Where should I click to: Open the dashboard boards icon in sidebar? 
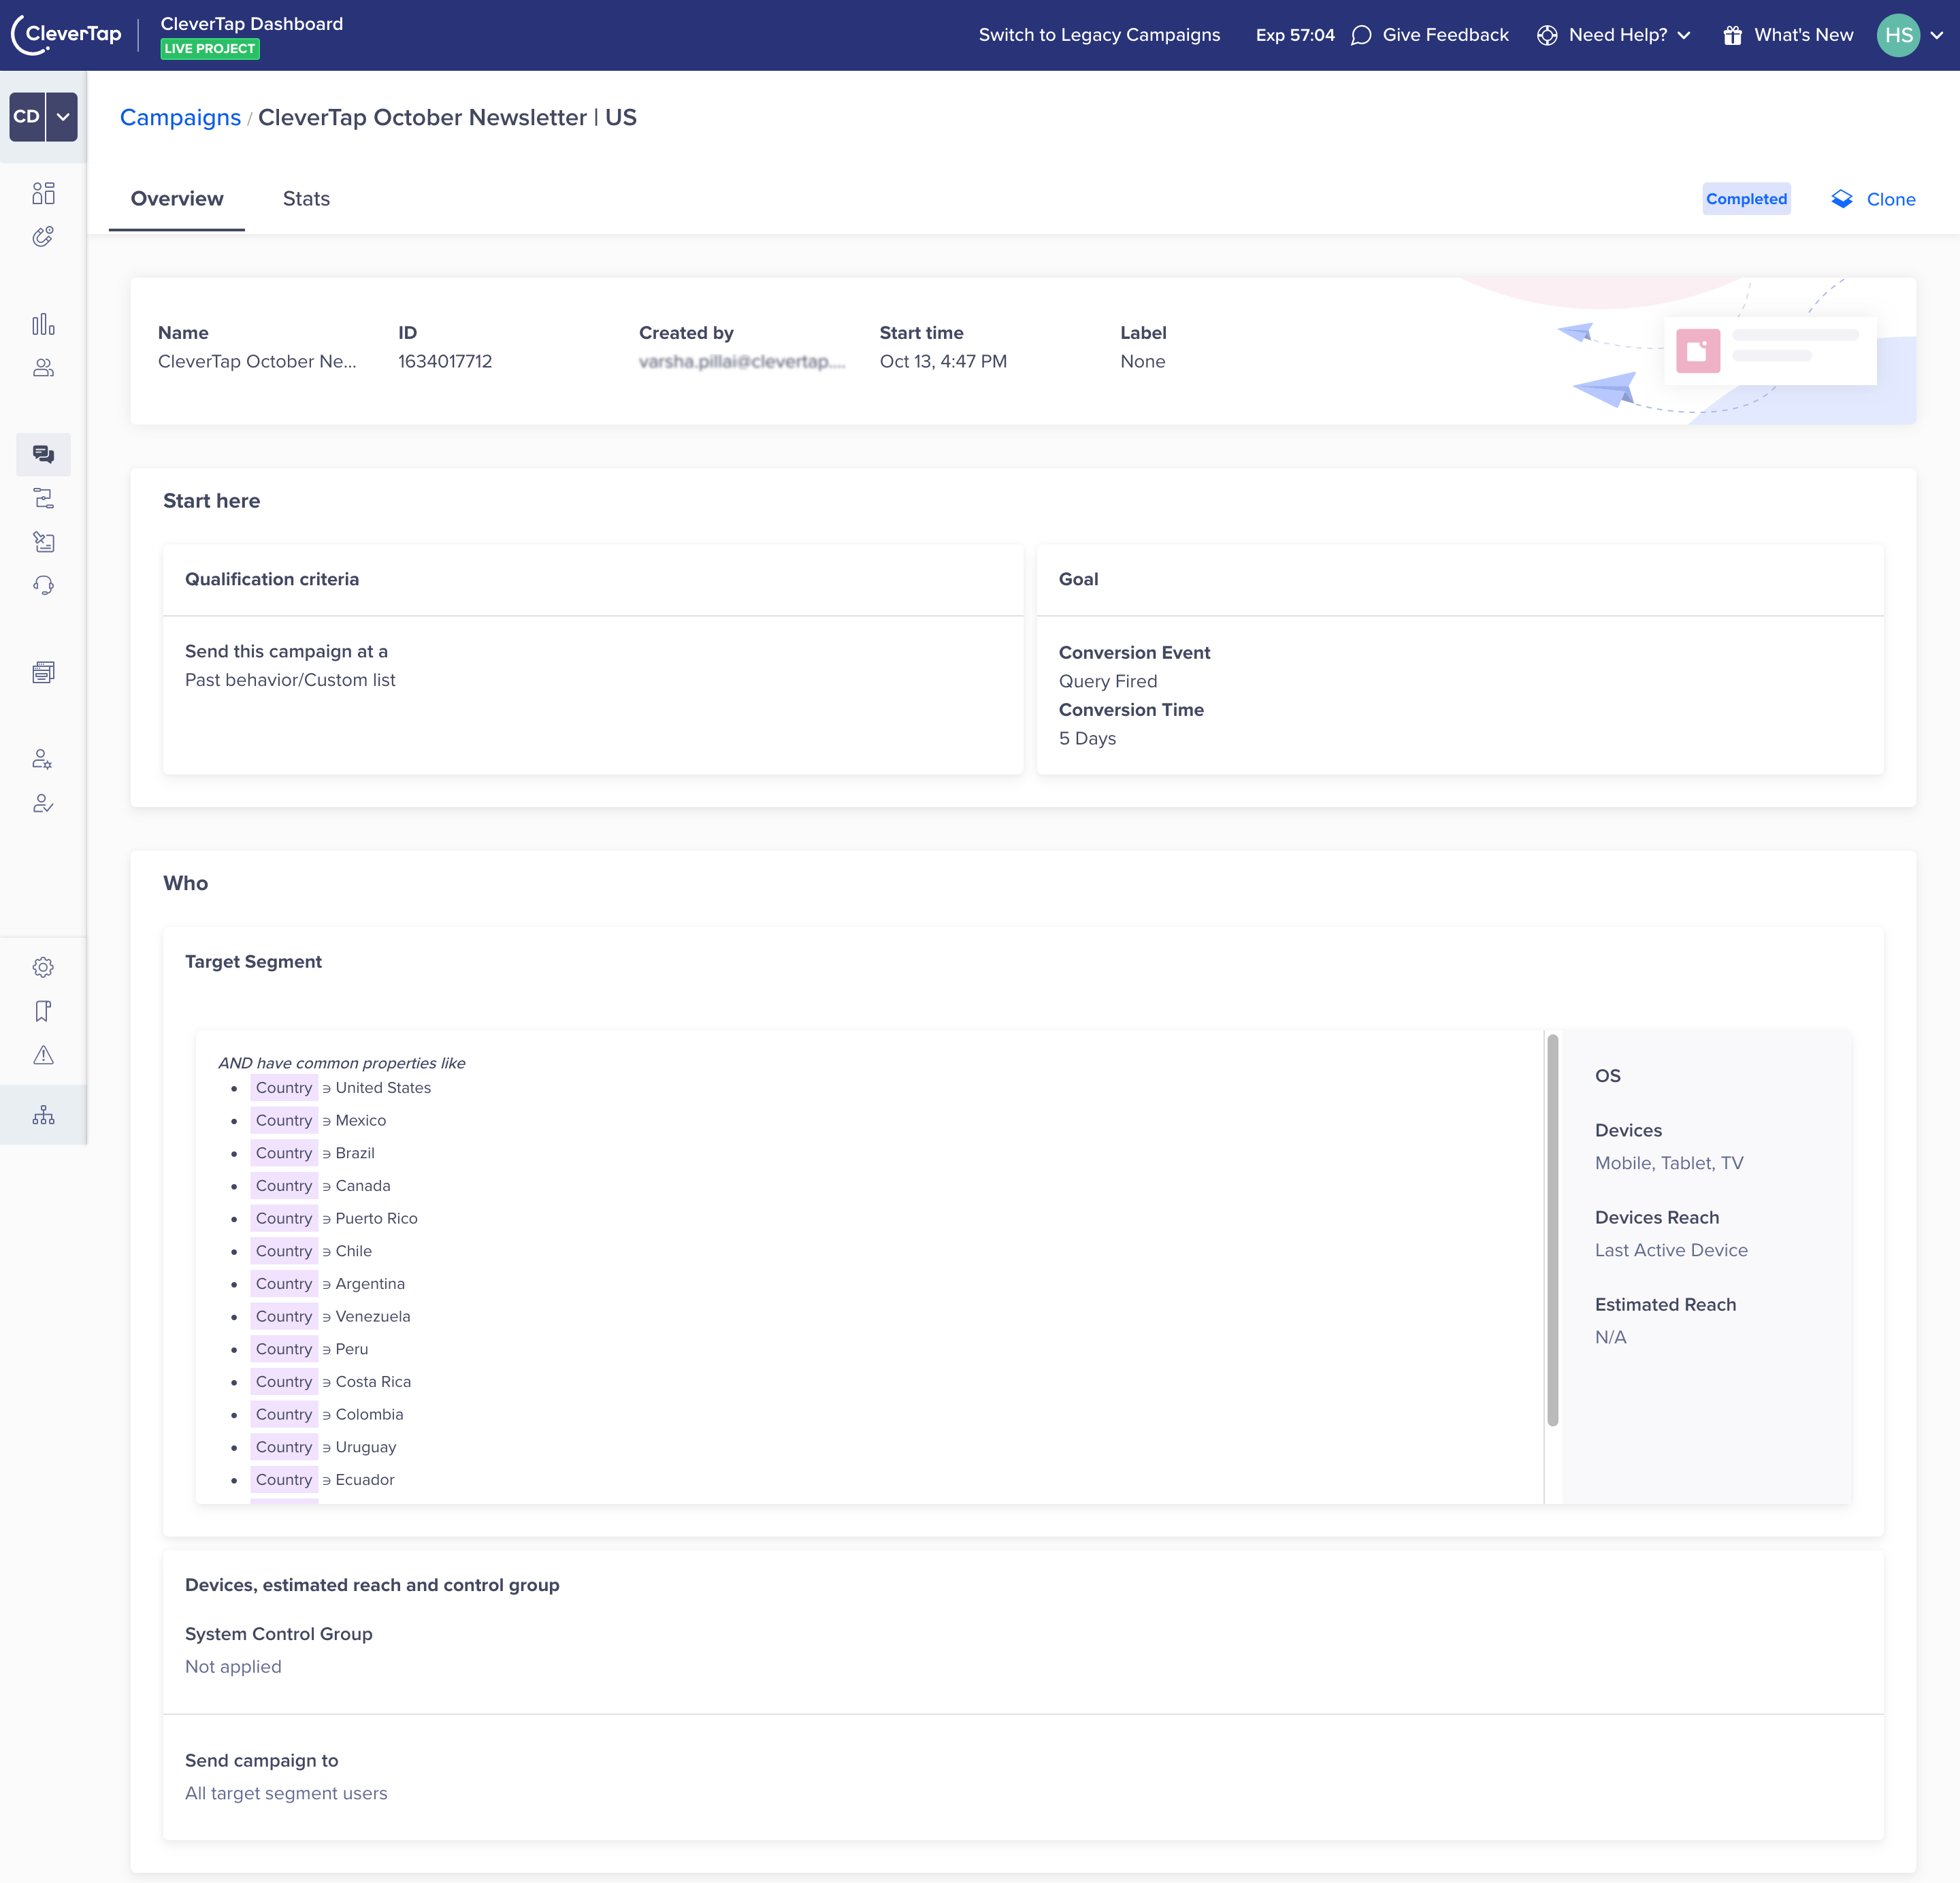tap(43, 193)
